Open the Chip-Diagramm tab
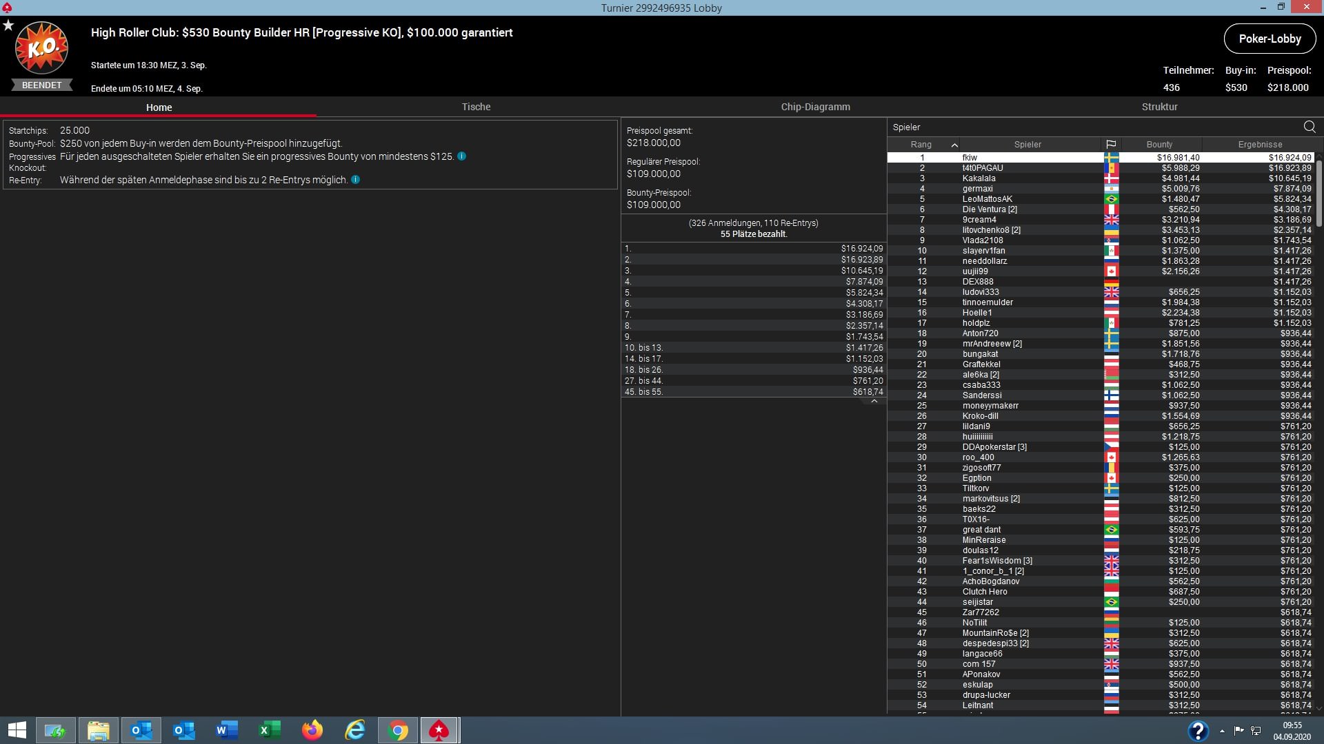Viewport: 1324px width, 744px height. (x=815, y=107)
